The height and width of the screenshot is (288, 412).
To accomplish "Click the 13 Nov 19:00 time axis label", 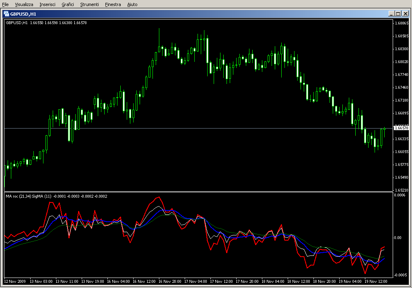I will coord(93,282).
